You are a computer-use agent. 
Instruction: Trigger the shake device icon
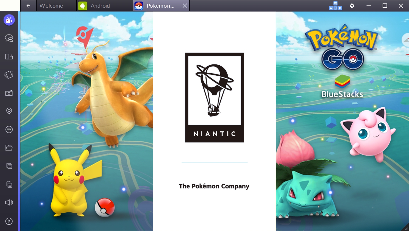point(9,75)
